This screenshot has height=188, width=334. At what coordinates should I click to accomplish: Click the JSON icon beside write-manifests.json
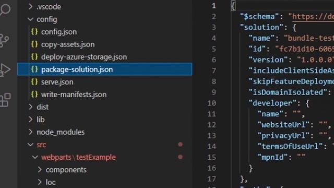click(34, 95)
